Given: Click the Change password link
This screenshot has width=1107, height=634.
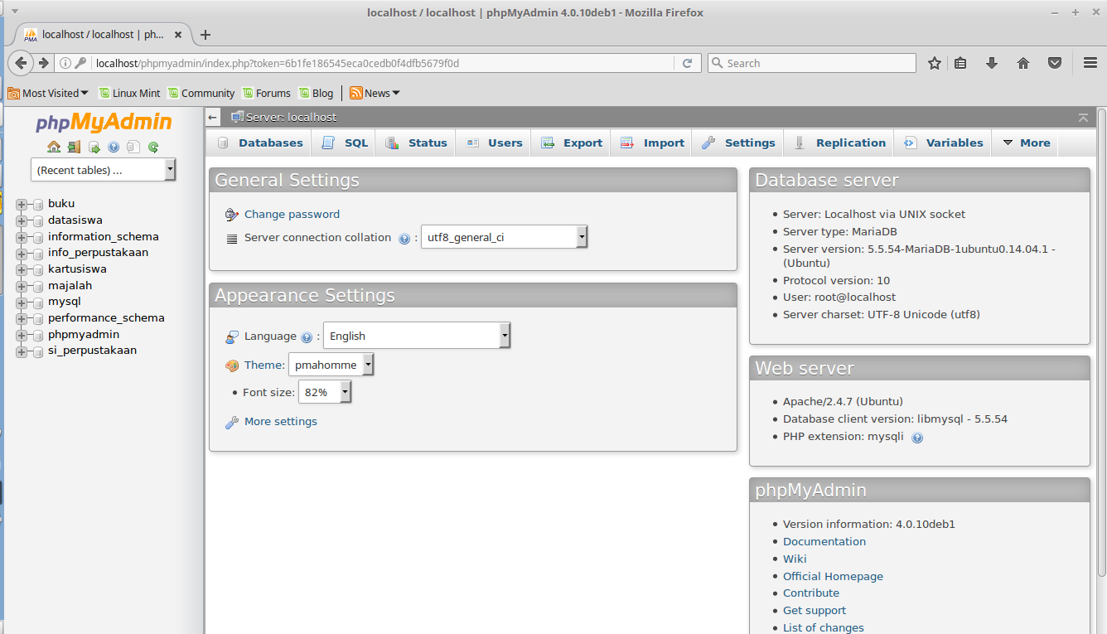Looking at the screenshot, I should pos(292,214).
